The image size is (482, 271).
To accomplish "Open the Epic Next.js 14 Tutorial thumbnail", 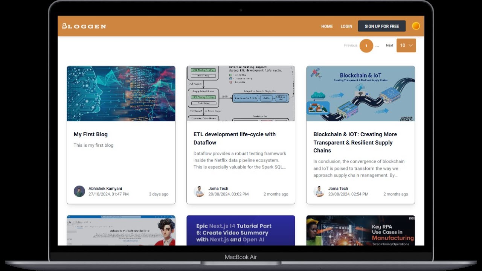I will pos(241,230).
